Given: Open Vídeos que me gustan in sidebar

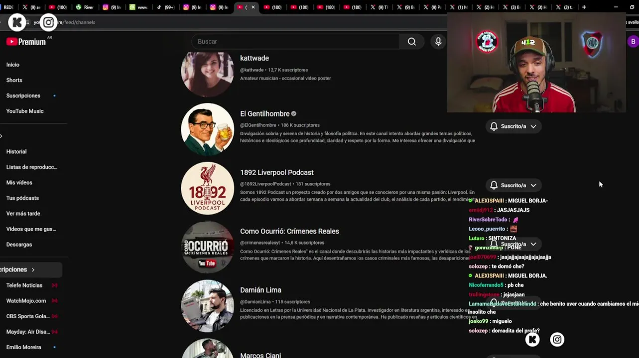Looking at the screenshot, I should (x=31, y=229).
